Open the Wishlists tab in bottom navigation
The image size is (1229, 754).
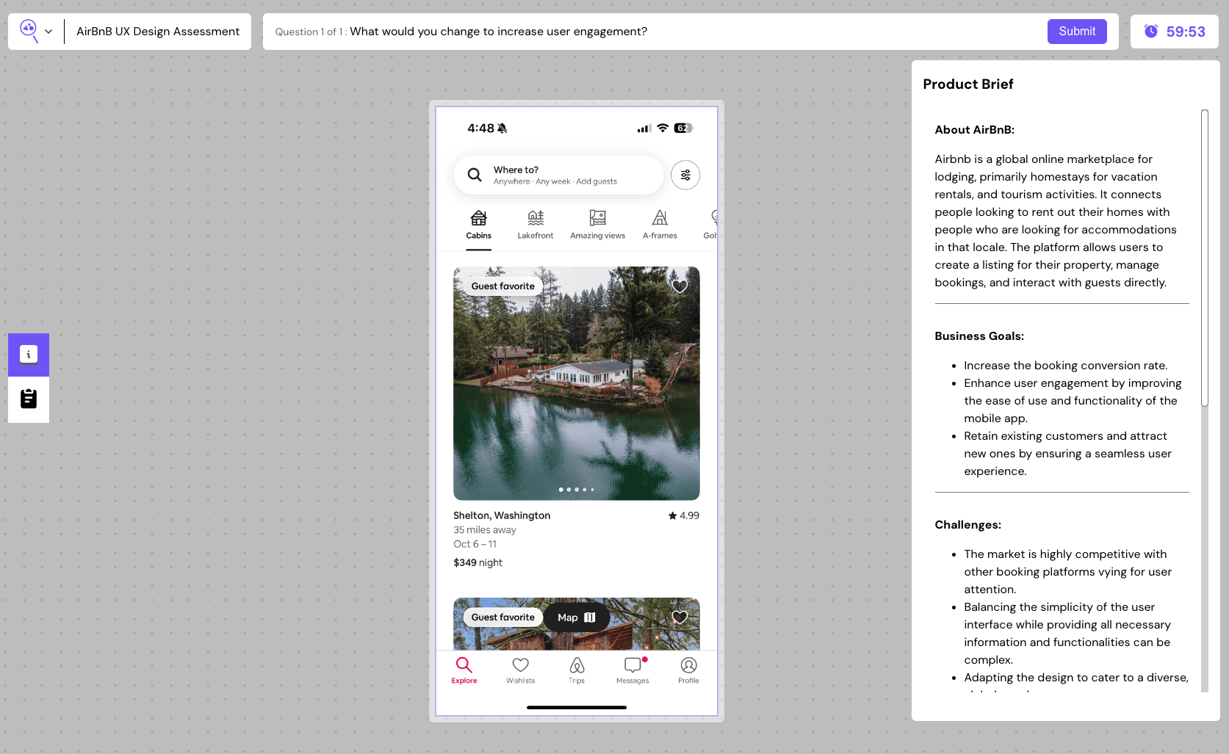pos(520,670)
